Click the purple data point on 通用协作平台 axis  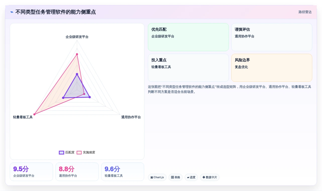(90, 97)
